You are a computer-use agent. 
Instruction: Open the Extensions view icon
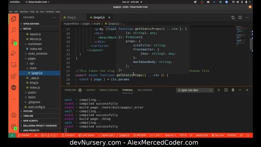pyautogui.click(x=13, y=76)
